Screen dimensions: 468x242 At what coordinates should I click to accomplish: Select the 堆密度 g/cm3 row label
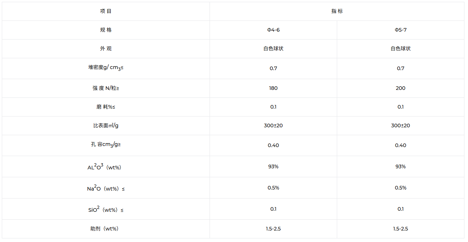point(106,68)
